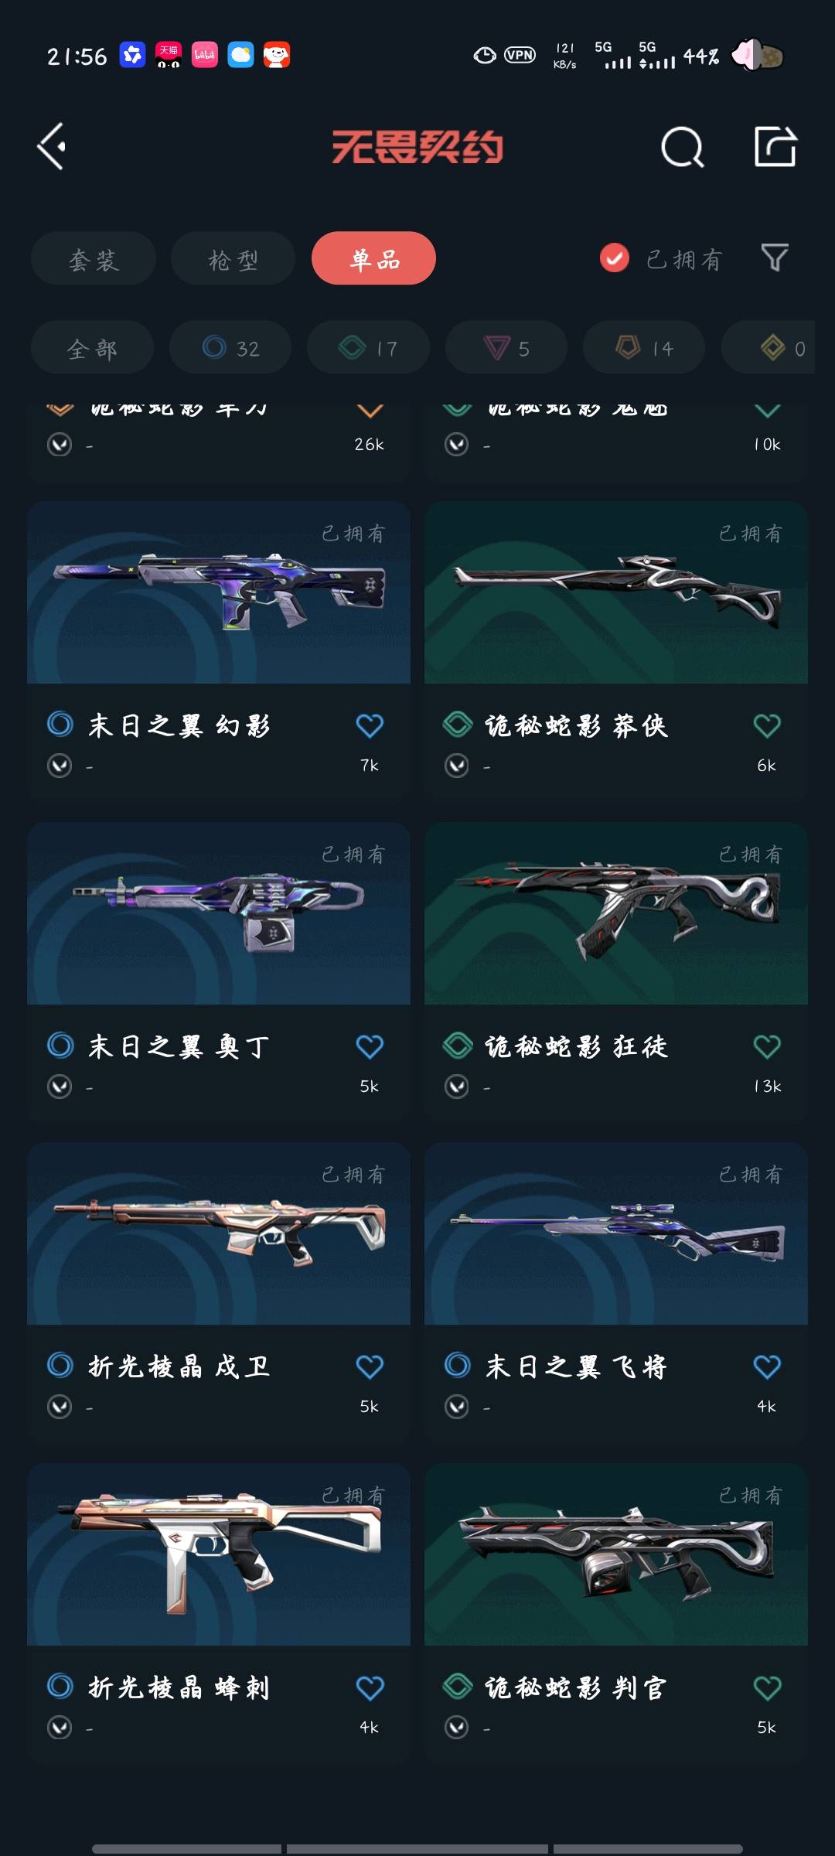Image resolution: width=835 pixels, height=1856 pixels.
Task: Switch to the 枪型 tab
Action: coord(233,258)
